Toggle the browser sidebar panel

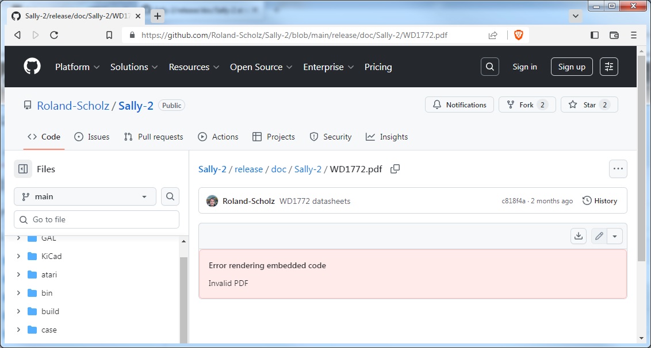coord(595,35)
